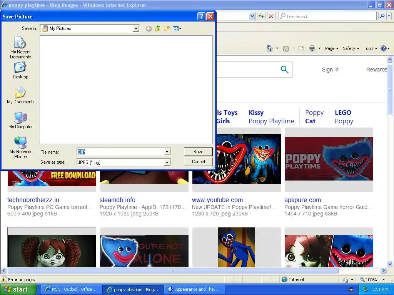Open My Recent Documents in Save dialog

20,48
